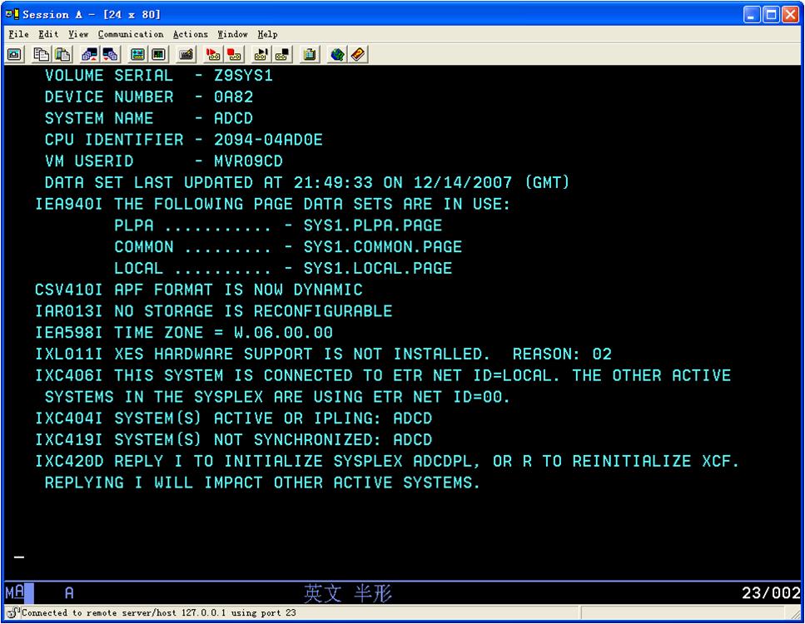
Task: Click the "DEVICE NUMBER - 0A82" line
Action: [149, 97]
